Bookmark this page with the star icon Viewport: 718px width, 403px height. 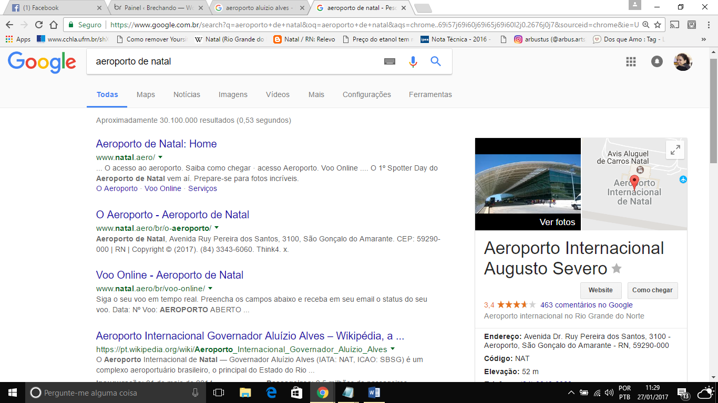click(x=657, y=25)
